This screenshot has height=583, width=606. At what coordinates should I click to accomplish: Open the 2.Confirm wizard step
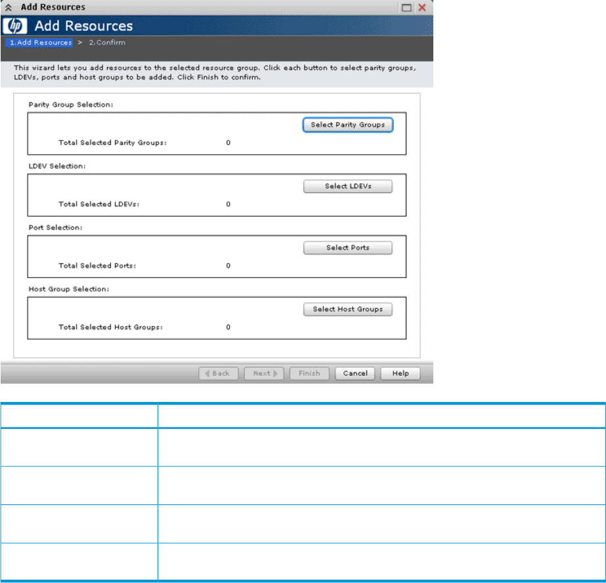click(x=107, y=43)
